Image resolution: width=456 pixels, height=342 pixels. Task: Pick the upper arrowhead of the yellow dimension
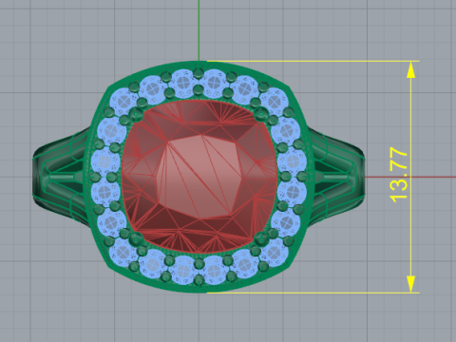pyautogui.click(x=410, y=70)
